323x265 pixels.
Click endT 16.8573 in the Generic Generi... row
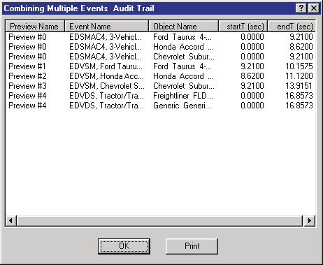[299, 106]
